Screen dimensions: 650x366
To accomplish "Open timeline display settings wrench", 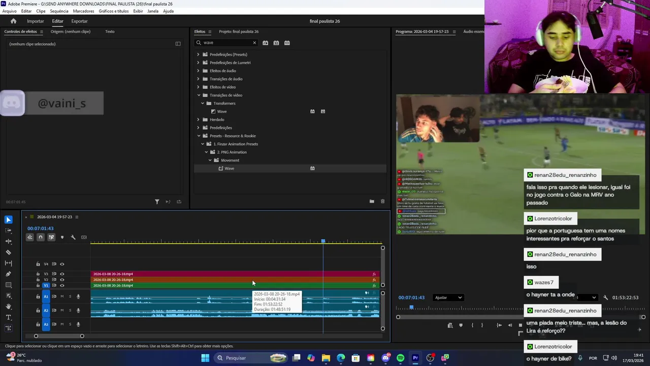I will coord(73,237).
